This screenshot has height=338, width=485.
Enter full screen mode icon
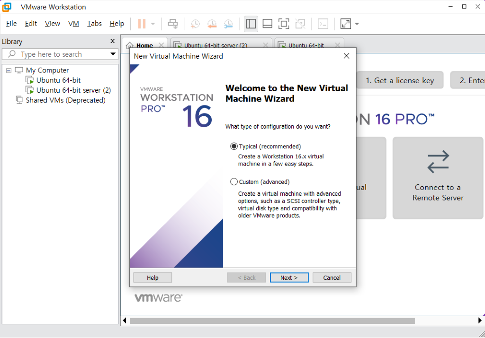[284, 24]
